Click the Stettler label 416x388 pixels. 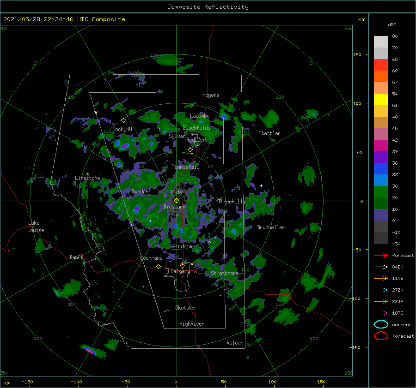coord(269,133)
